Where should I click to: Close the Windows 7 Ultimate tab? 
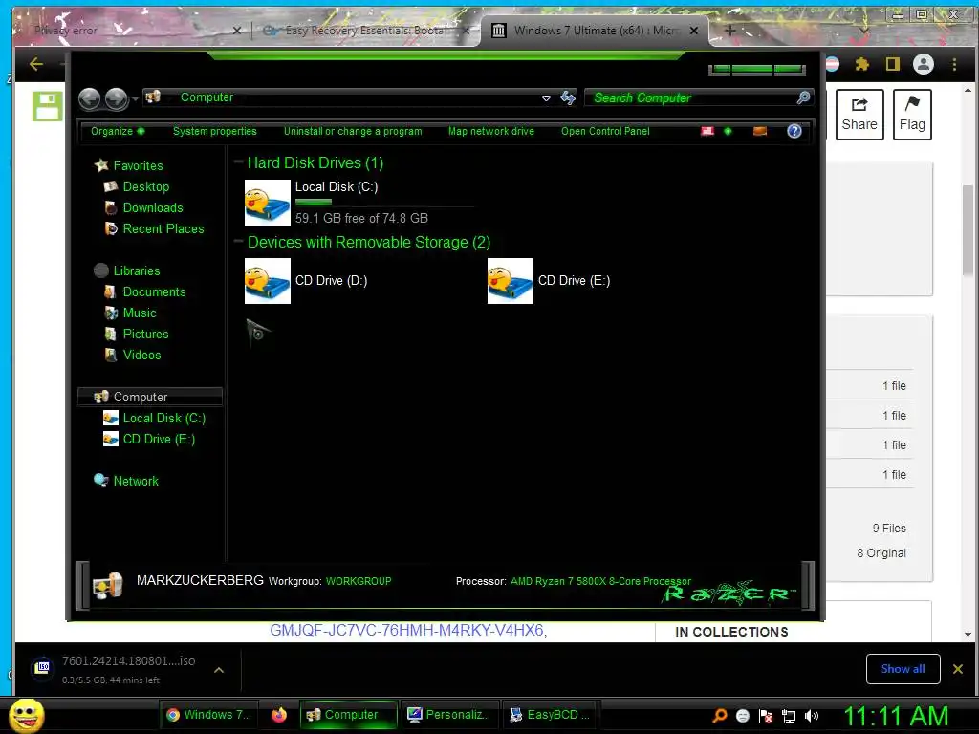[x=694, y=30]
